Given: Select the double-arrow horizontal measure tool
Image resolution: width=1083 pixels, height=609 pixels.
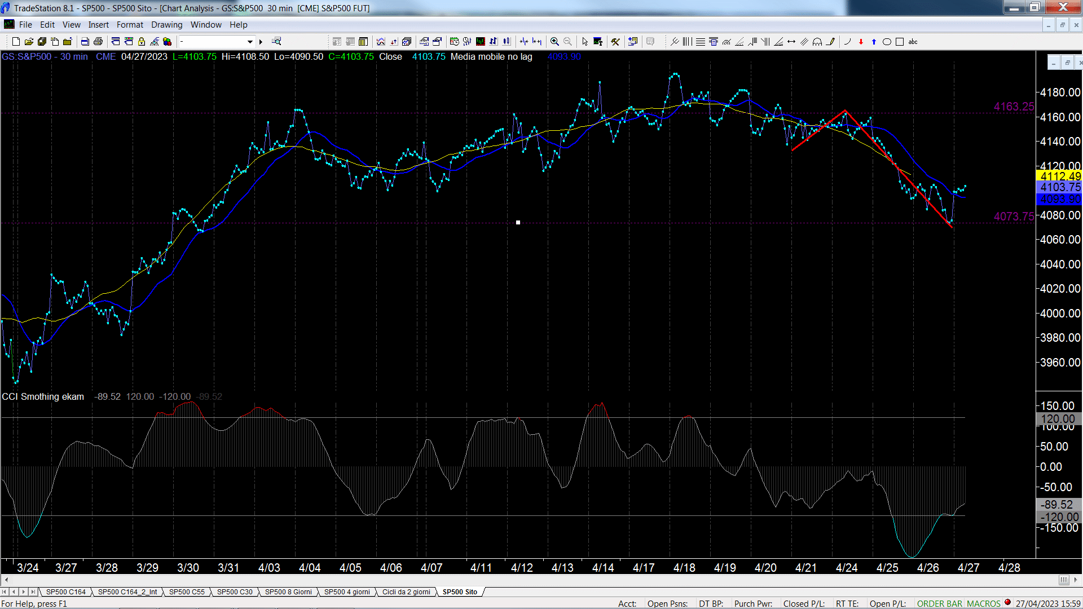Looking at the screenshot, I should pos(791,42).
